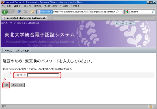The width and height of the screenshot is (157, 109).
Task: Click the magnifying glass search icon
Action: coord(153,12)
